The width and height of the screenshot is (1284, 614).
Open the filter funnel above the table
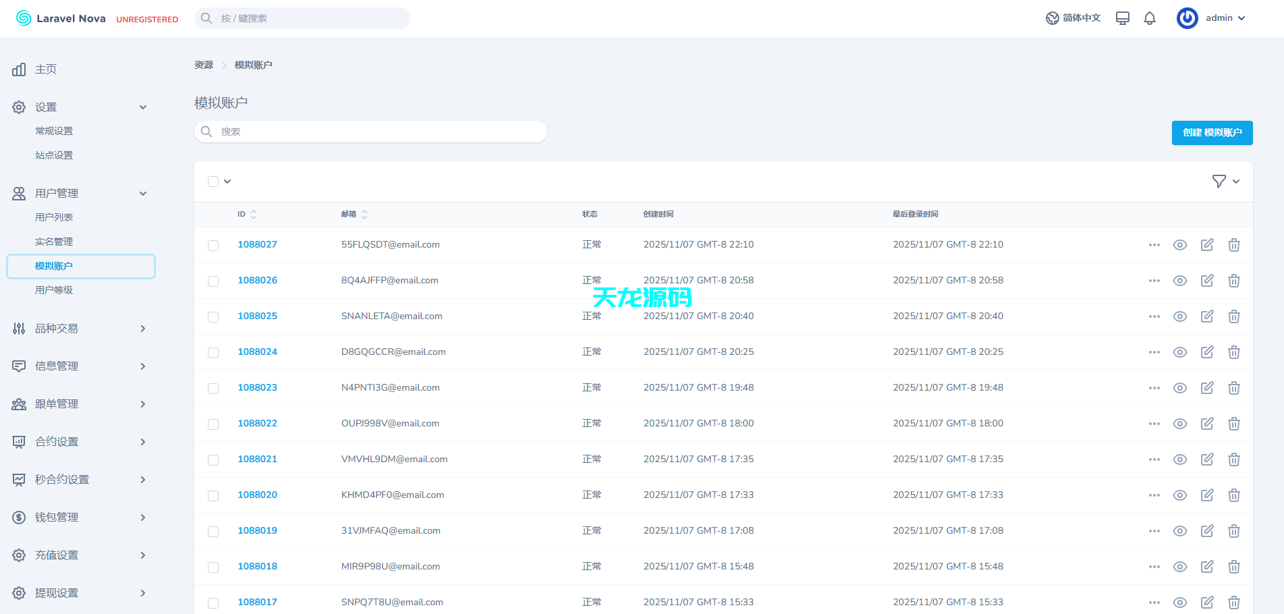point(1219,181)
